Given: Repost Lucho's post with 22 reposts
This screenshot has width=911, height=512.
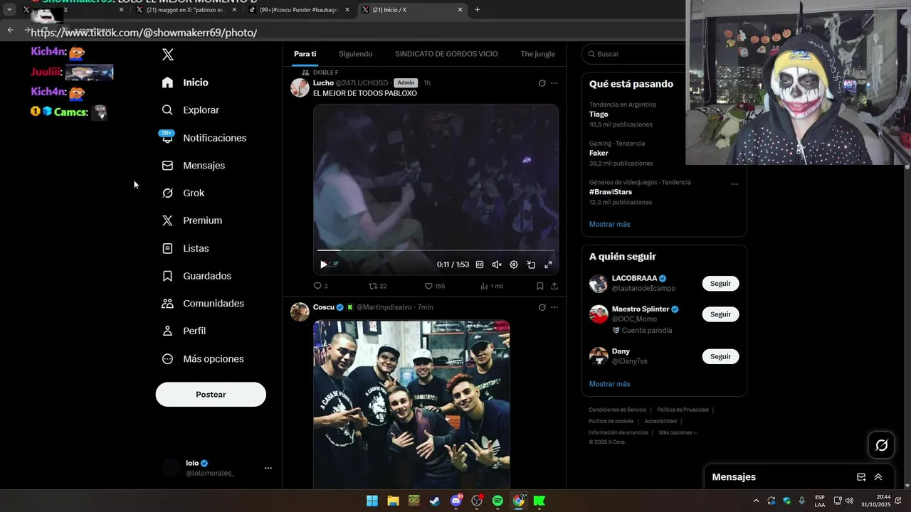Looking at the screenshot, I should (x=377, y=286).
